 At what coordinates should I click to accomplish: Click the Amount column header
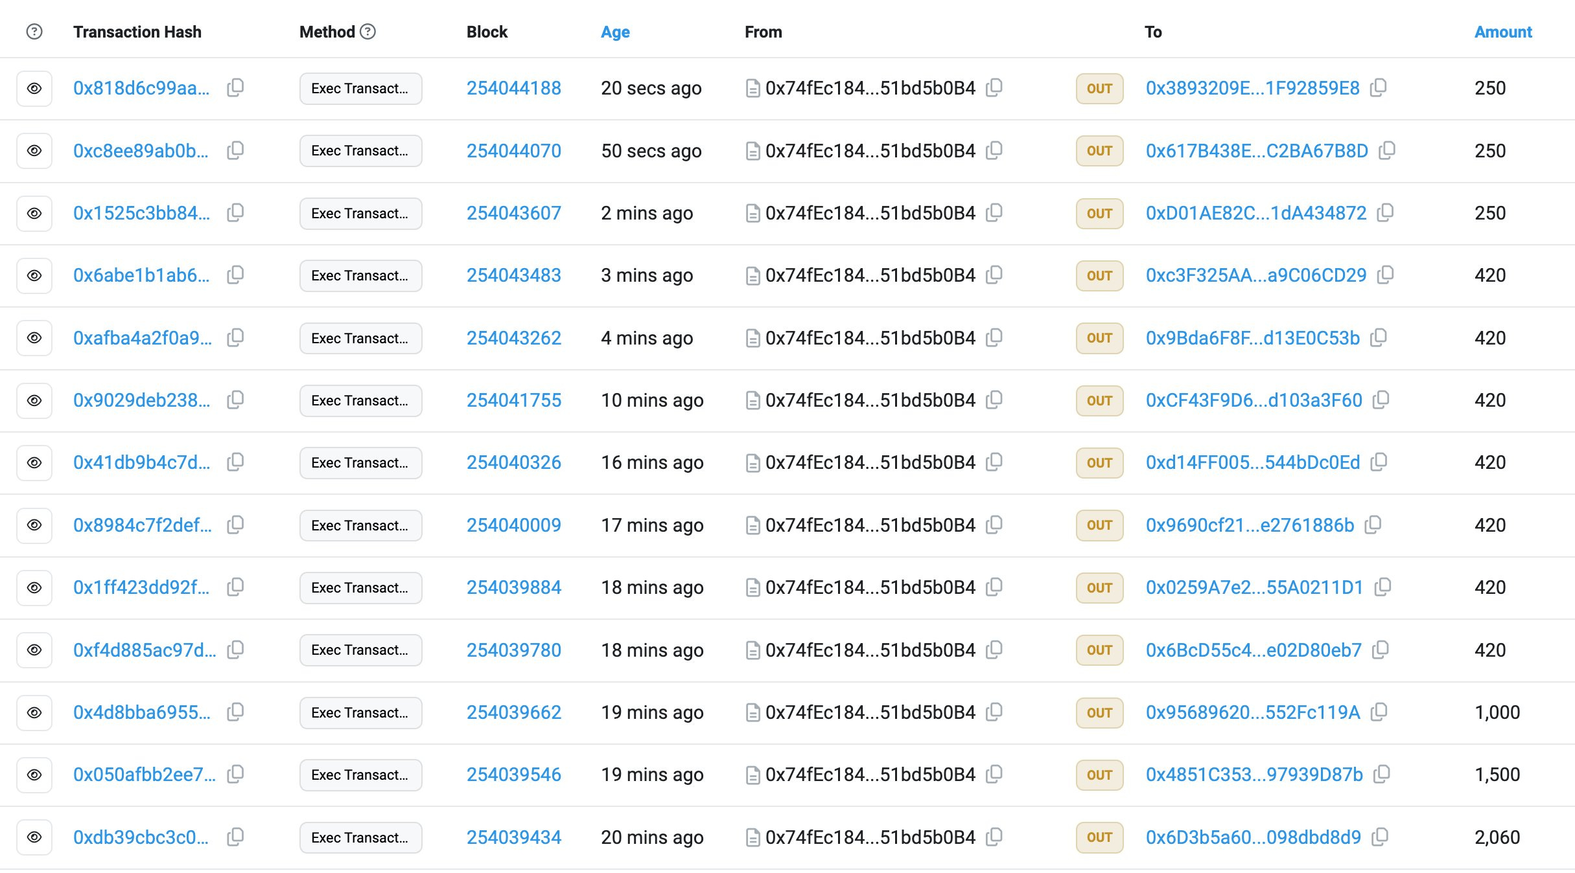[1503, 32]
